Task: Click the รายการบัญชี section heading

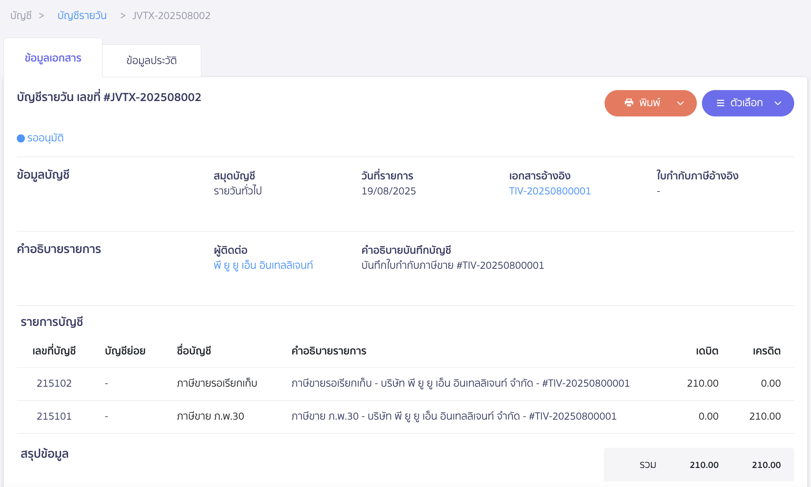Action: click(x=52, y=322)
